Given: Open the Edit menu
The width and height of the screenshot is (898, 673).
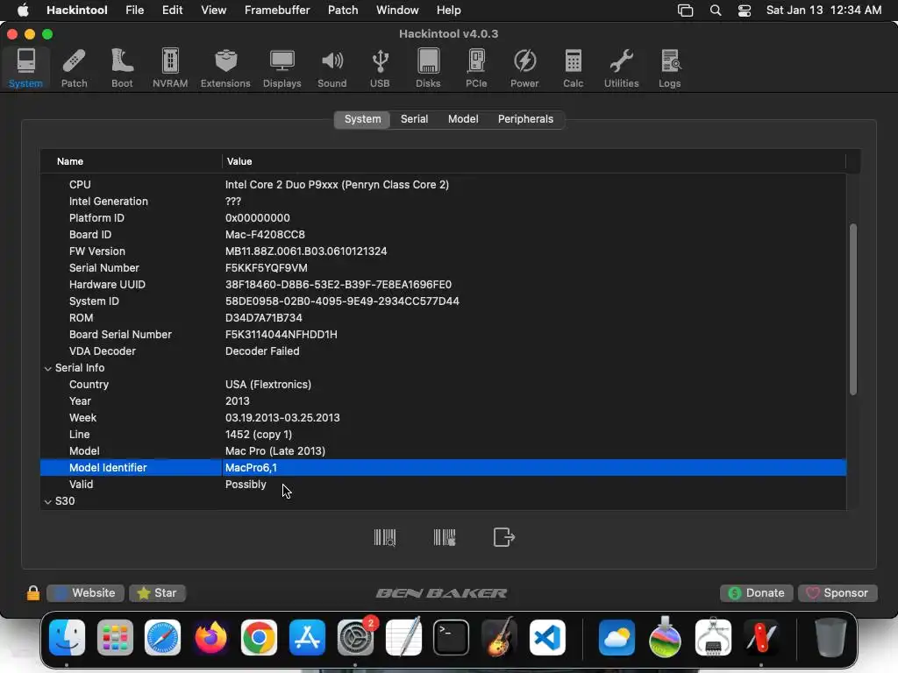Looking at the screenshot, I should point(172,11).
